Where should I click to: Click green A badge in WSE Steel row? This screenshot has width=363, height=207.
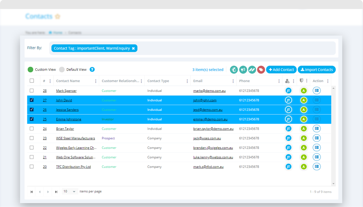tap(304, 138)
